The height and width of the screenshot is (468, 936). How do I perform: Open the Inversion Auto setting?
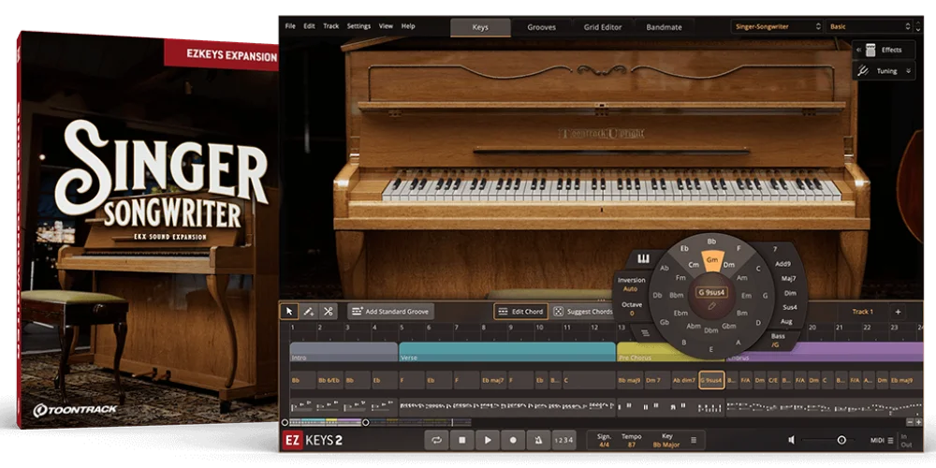631,285
